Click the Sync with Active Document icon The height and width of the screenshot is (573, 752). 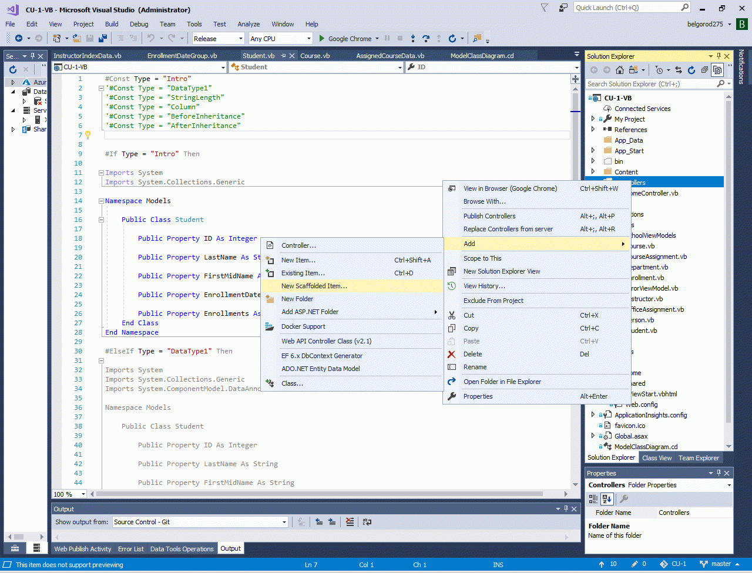[x=679, y=70]
